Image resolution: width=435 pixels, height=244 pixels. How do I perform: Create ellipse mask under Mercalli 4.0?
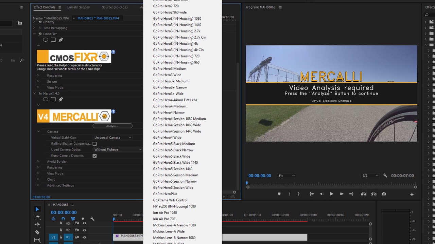[x=46, y=99]
